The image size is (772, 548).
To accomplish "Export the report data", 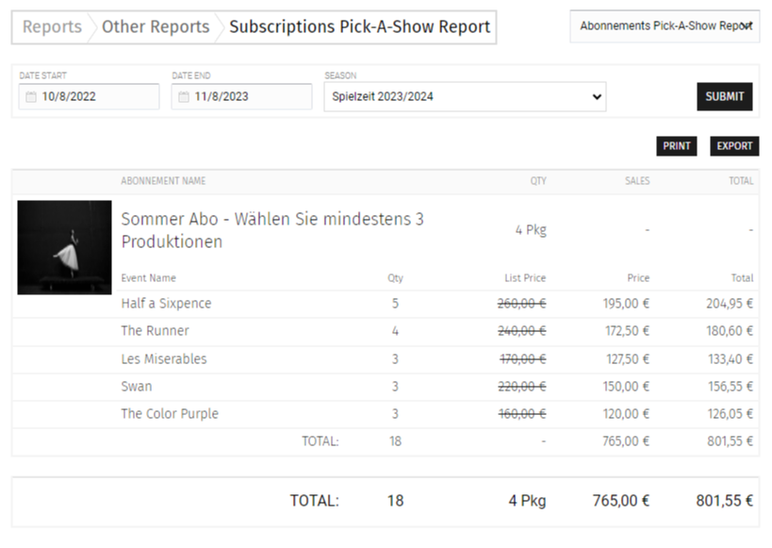I will pos(733,146).
